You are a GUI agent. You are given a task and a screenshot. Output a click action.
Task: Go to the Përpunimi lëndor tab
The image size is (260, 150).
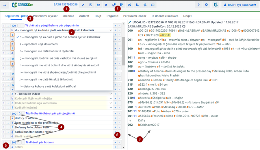click(x=135, y=16)
